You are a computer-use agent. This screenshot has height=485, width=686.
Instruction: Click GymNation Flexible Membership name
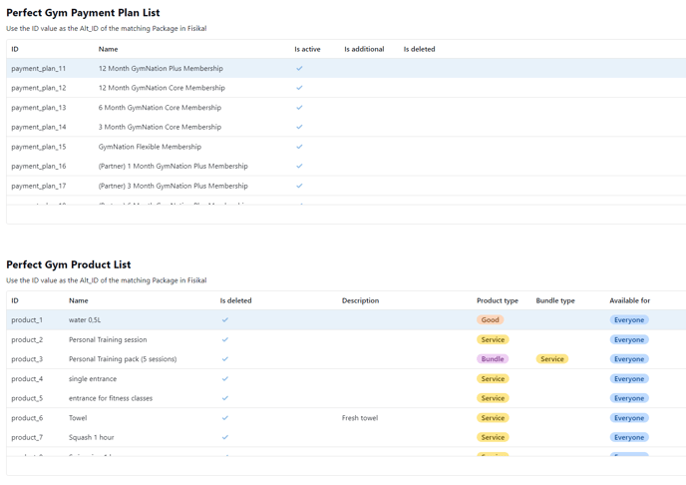click(150, 147)
